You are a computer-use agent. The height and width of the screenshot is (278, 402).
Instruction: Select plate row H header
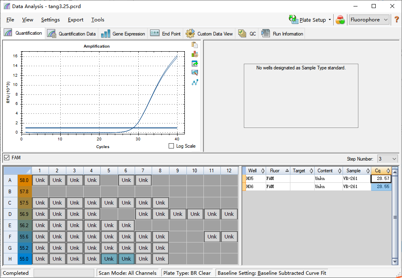10,259
